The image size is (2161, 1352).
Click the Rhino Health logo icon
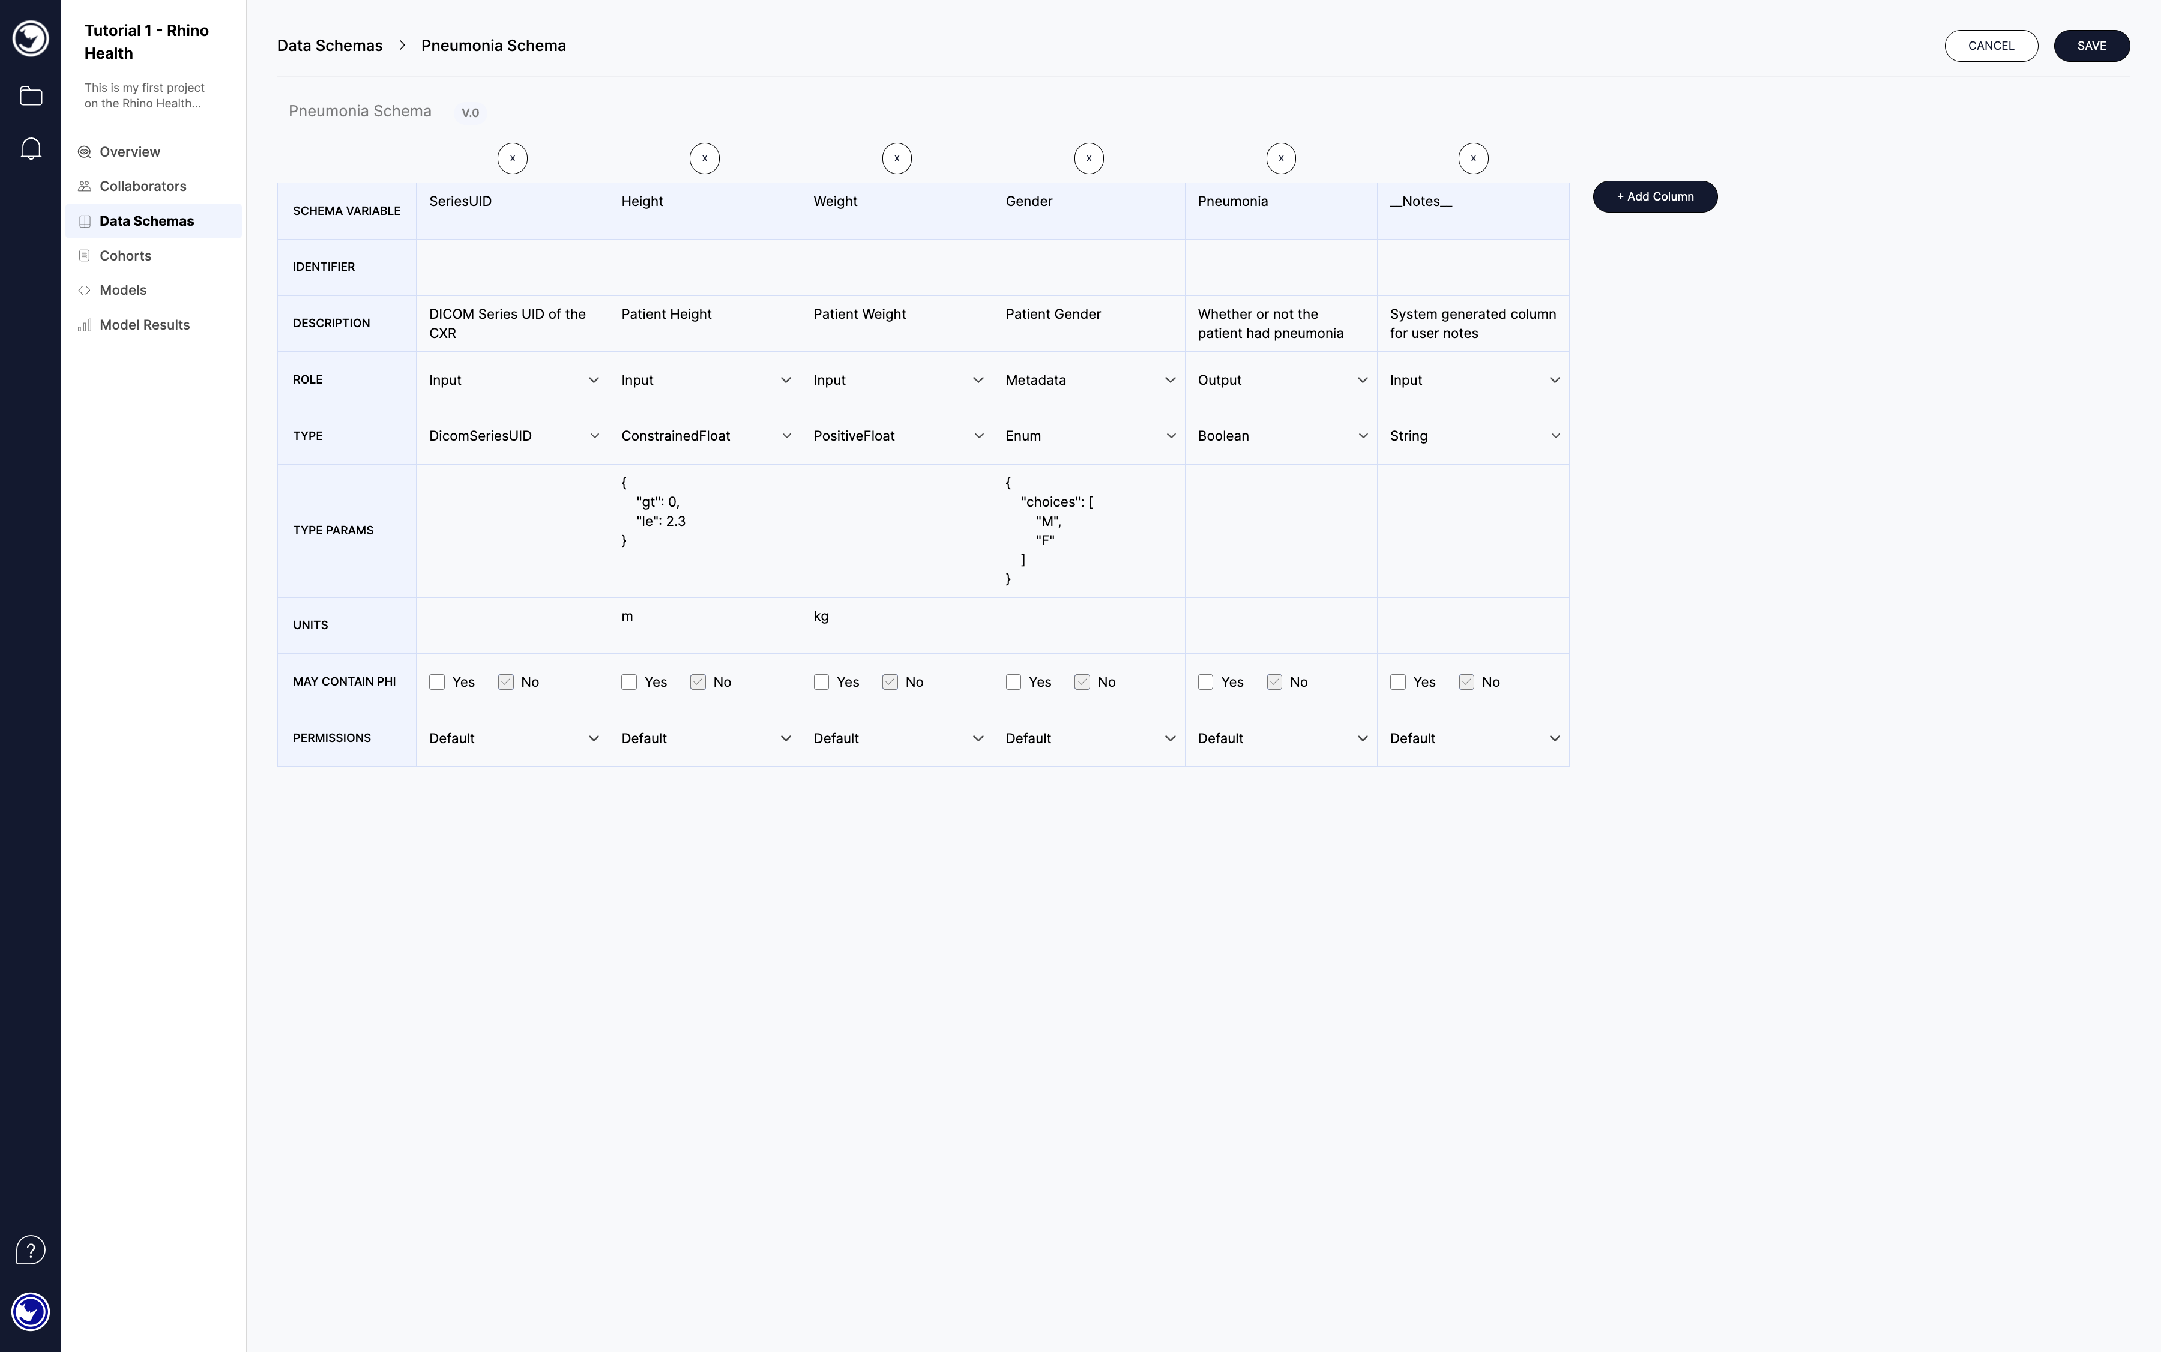coord(31,38)
